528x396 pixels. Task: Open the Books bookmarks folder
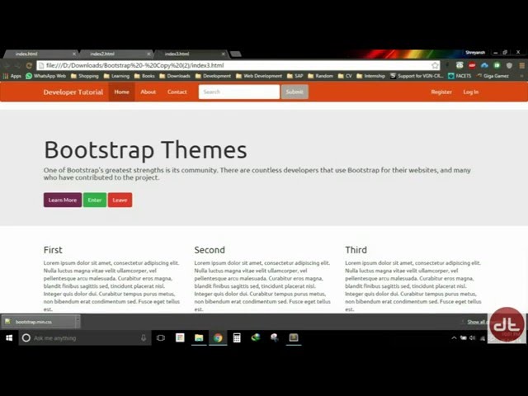(x=144, y=76)
